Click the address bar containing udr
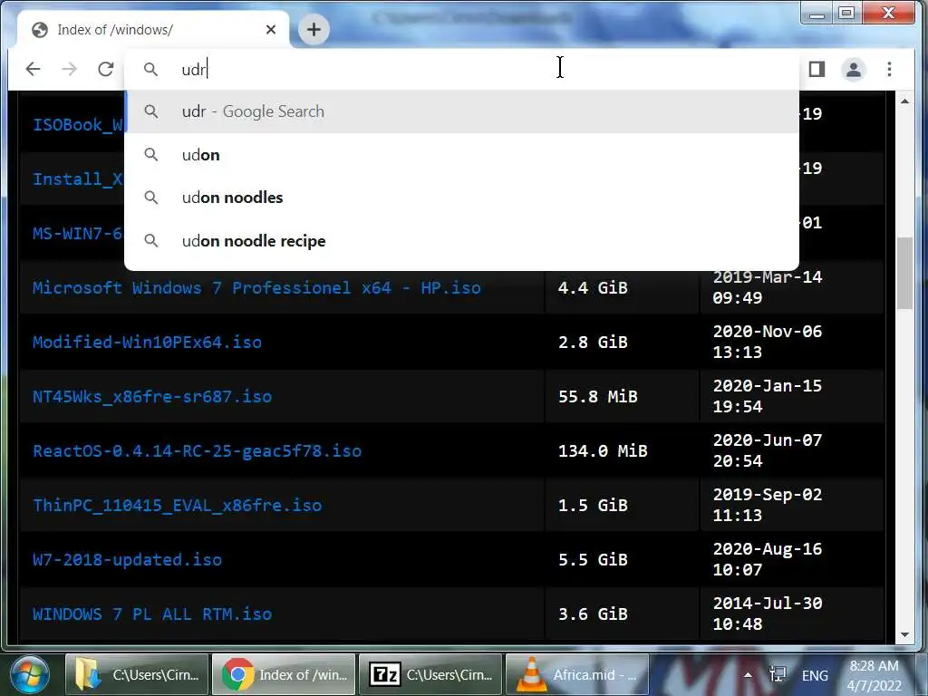The image size is (928, 696). coord(461,69)
